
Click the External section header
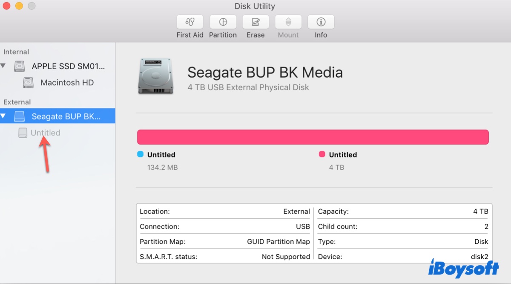(17, 102)
